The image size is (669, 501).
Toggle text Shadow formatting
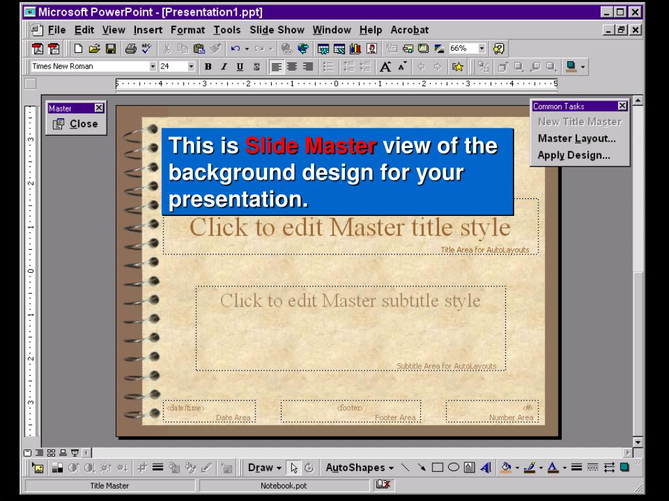(x=256, y=67)
